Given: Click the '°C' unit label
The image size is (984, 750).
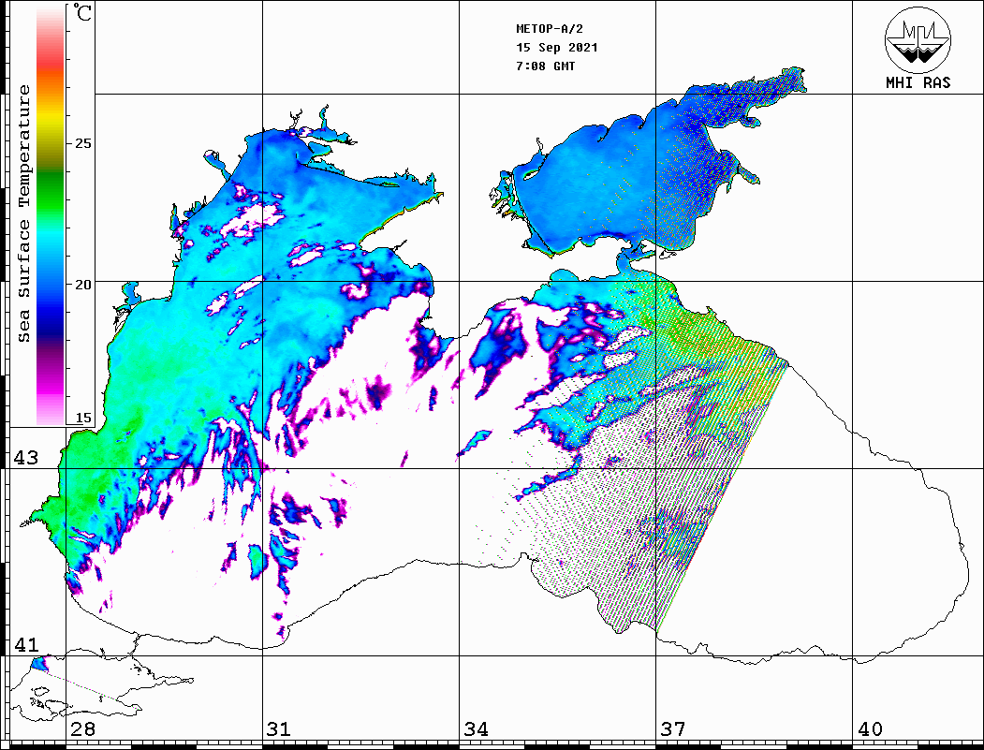Looking at the screenshot, I should tap(81, 12).
